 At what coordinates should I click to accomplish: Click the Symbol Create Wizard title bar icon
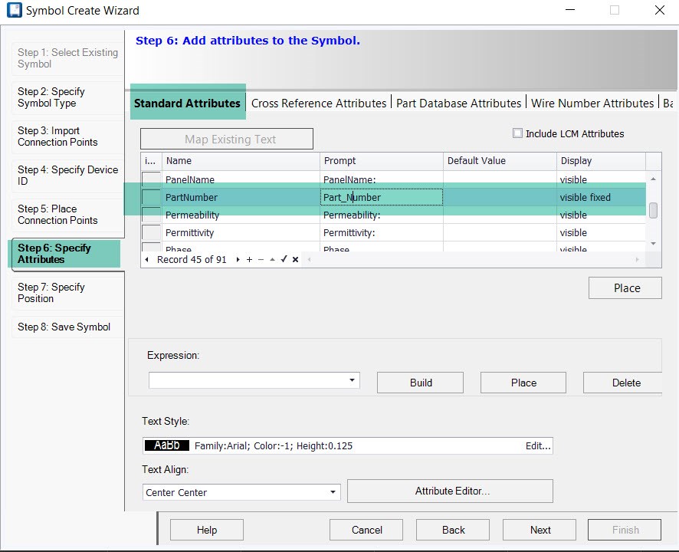pyautogui.click(x=14, y=10)
